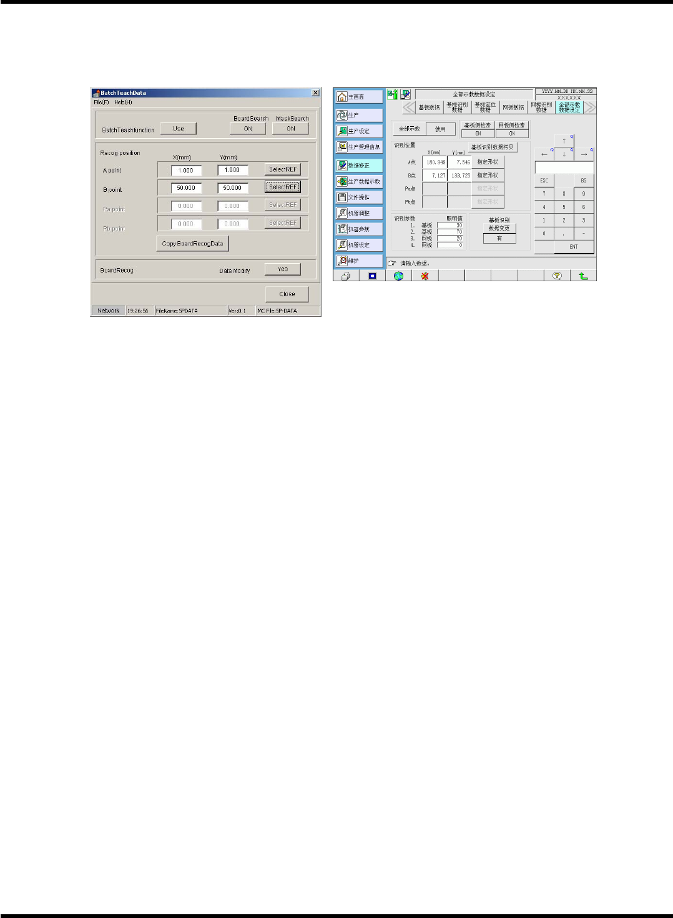Select 数据修正 data correction
Screen dimensions: 673x918
pyautogui.click(x=358, y=166)
